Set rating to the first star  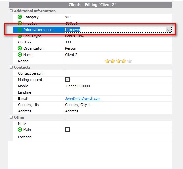pos(107,61)
